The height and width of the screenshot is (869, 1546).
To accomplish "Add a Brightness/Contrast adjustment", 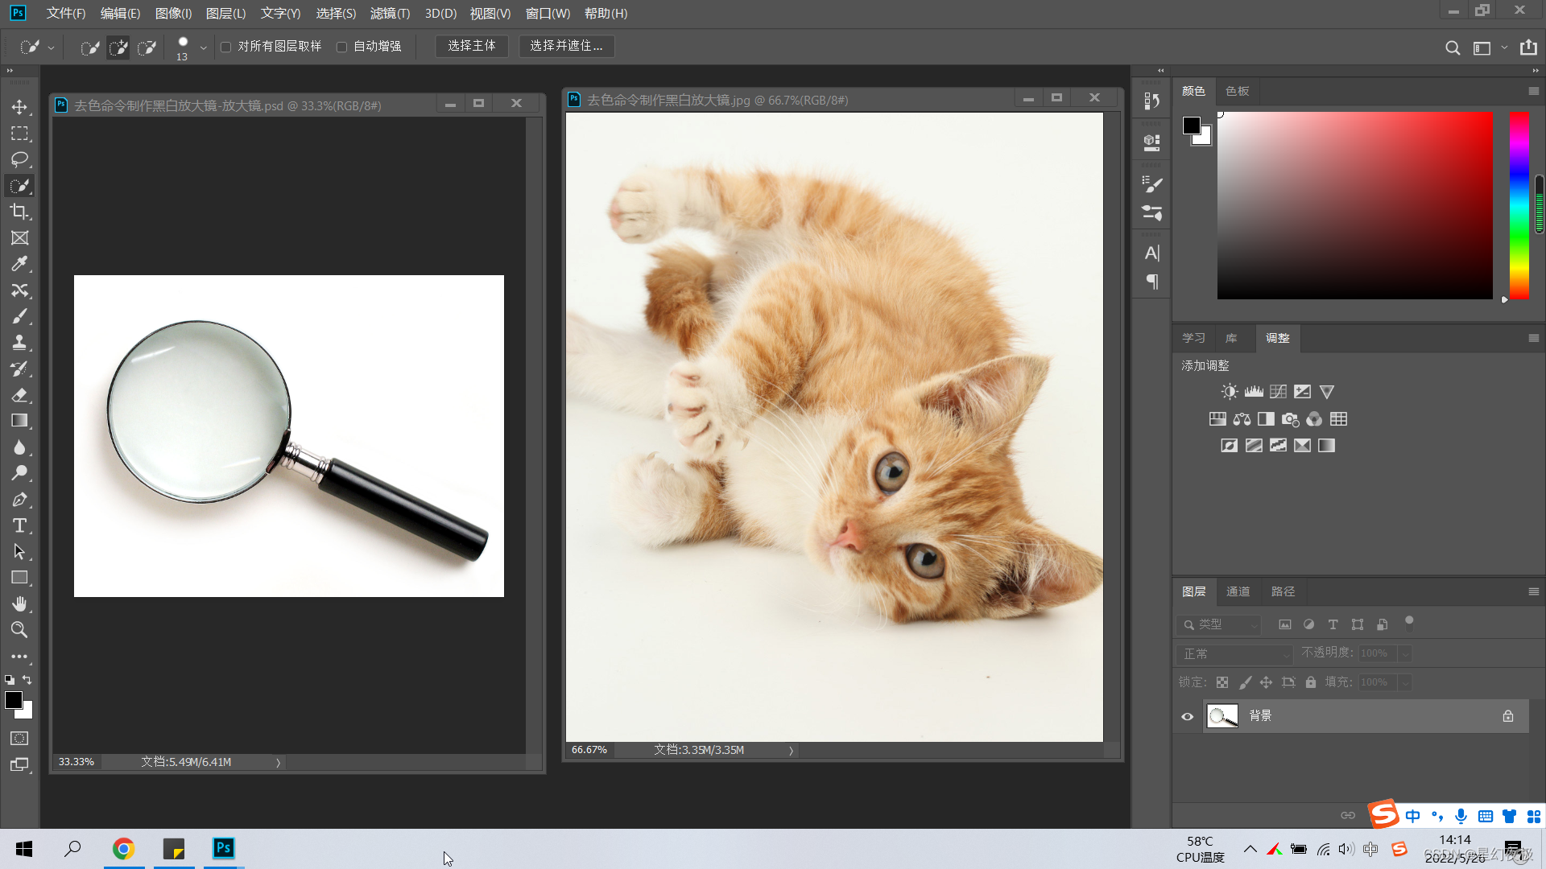I will (x=1229, y=392).
